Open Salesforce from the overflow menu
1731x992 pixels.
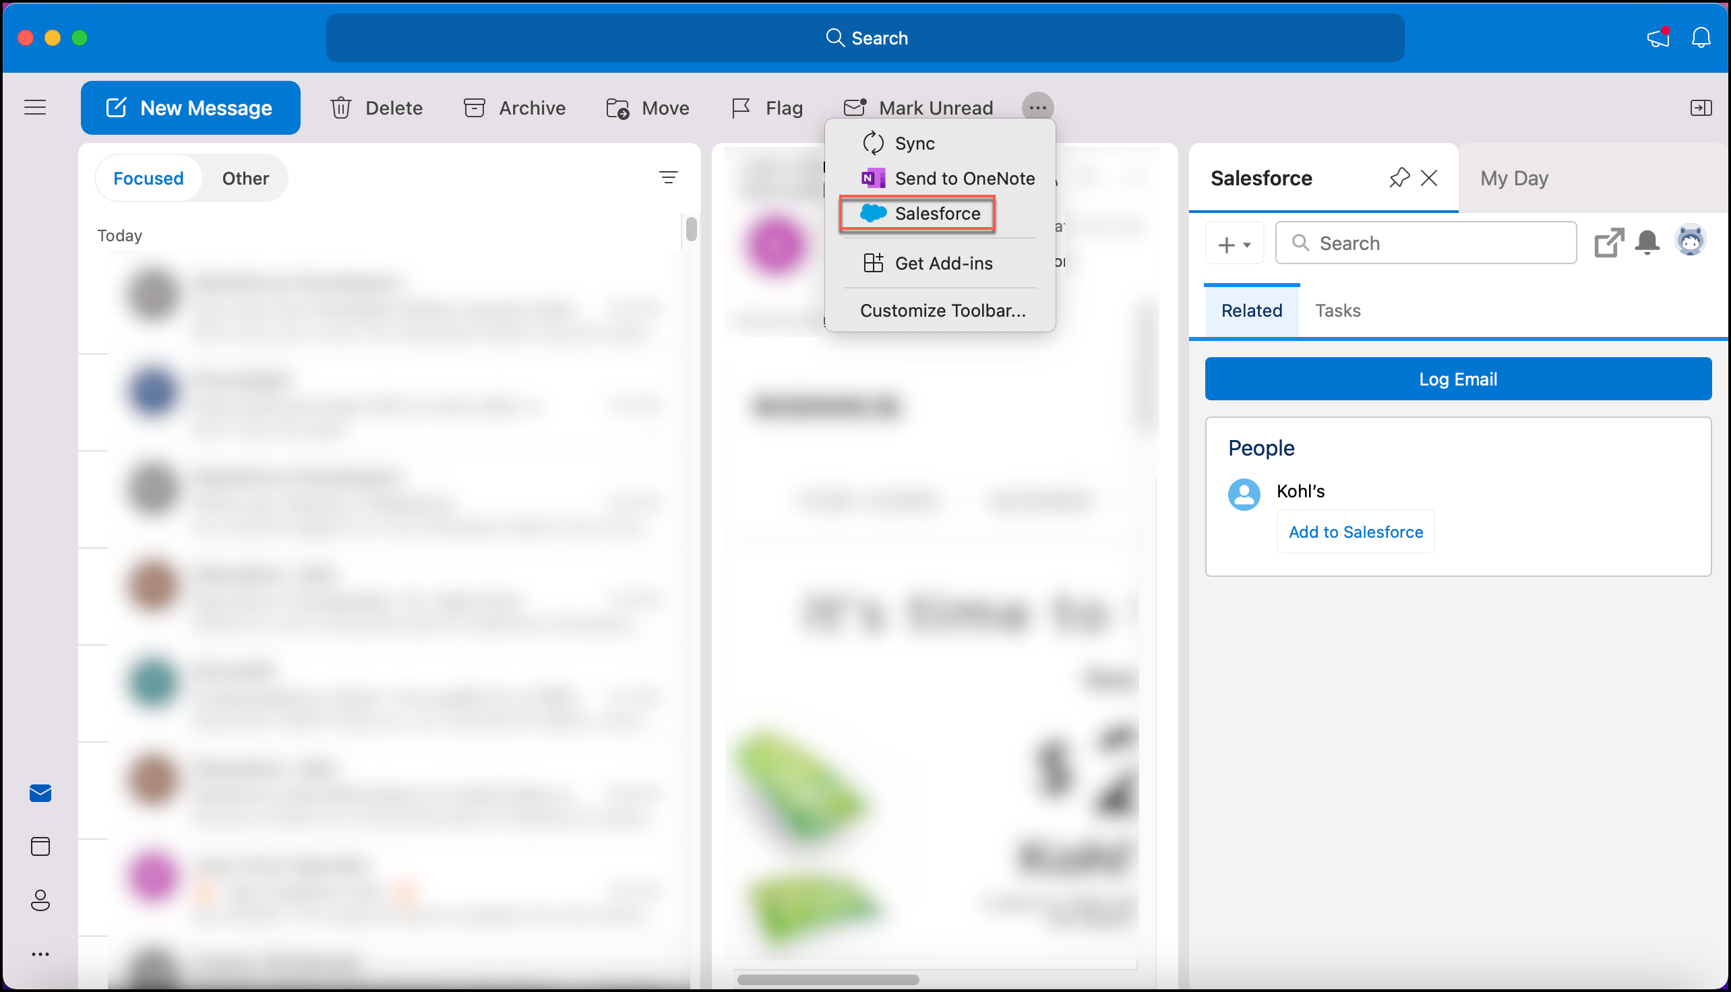point(918,214)
